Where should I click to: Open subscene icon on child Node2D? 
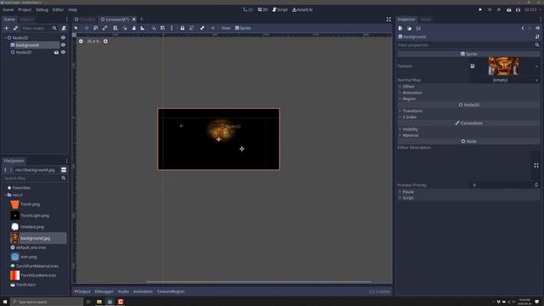pyautogui.click(x=56, y=52)
